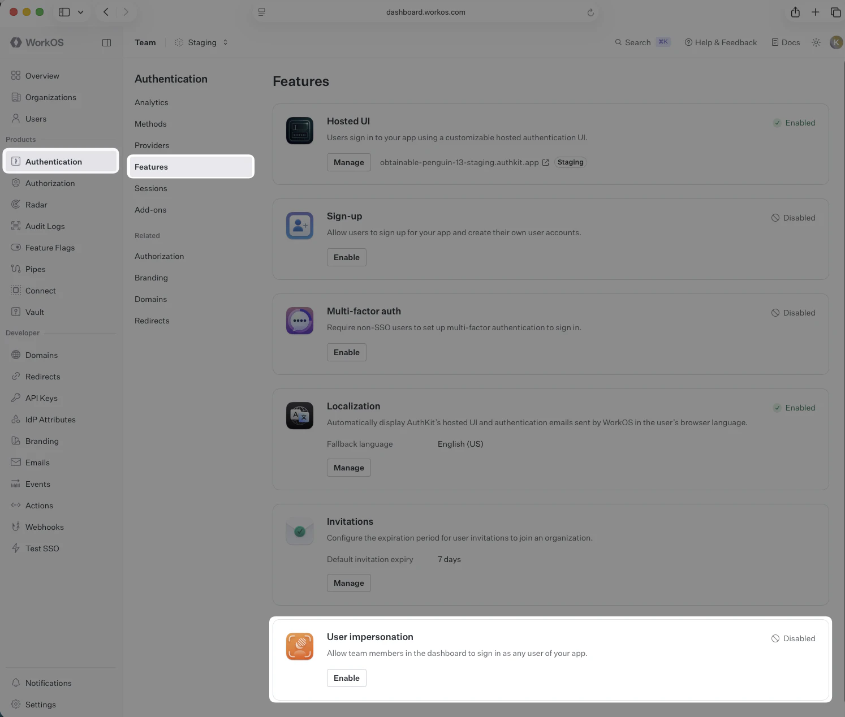
Task: Open Domains under Related
Action: (x=151, y=299)
